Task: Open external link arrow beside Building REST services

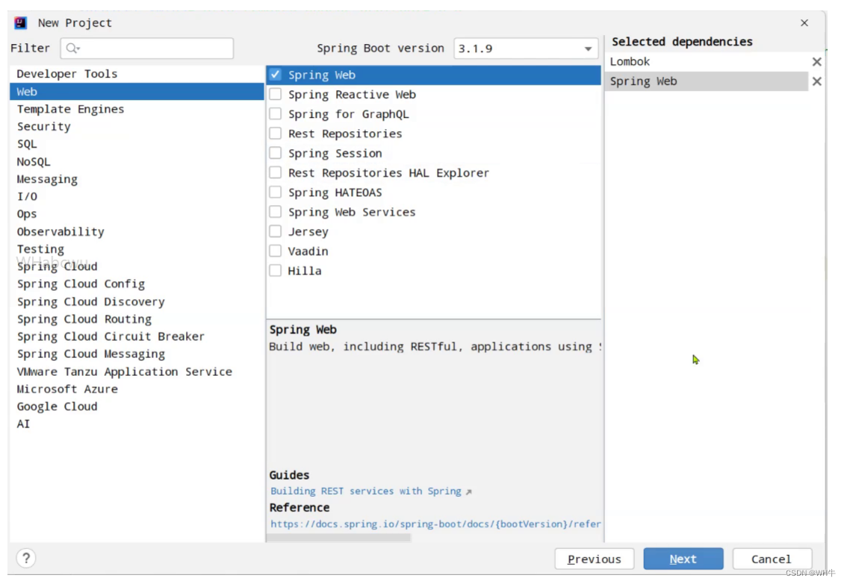Action: (x=469, y=492)
